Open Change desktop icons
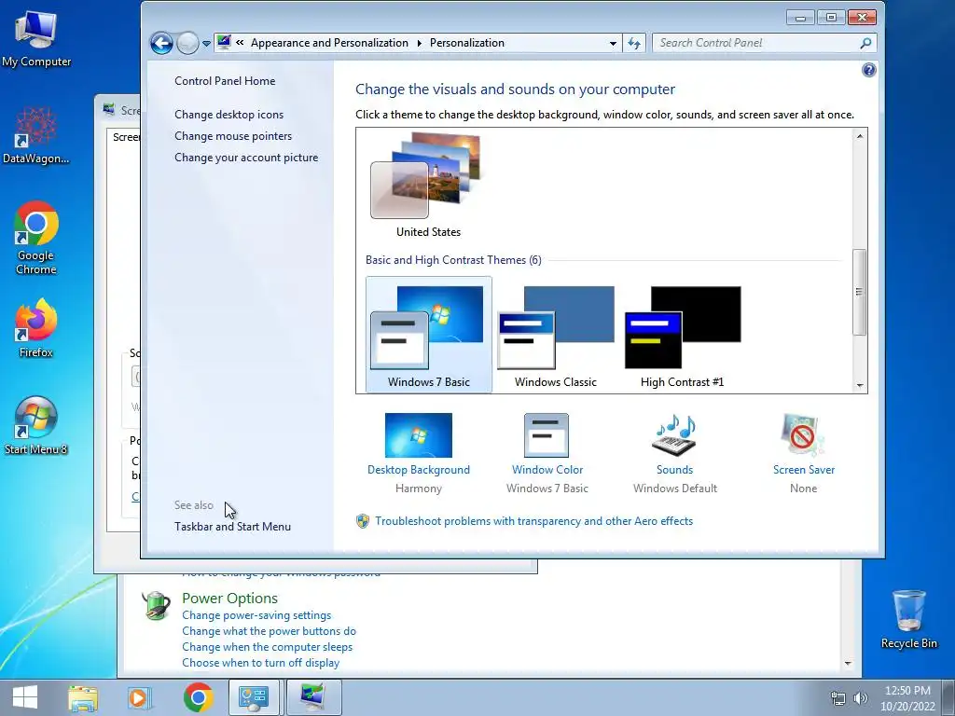Viewport: 955px width, 716px height. pos(229,115)
